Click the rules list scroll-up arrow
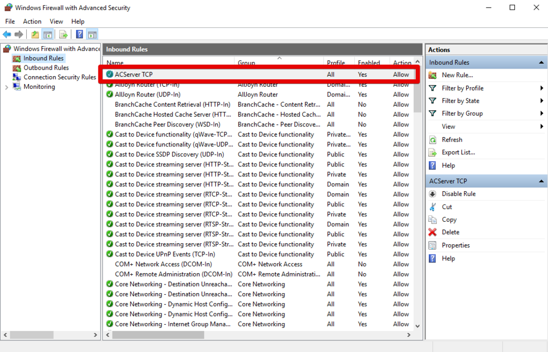Image resolution: width=548 pixels, height=352 pixels. (417, 61)
